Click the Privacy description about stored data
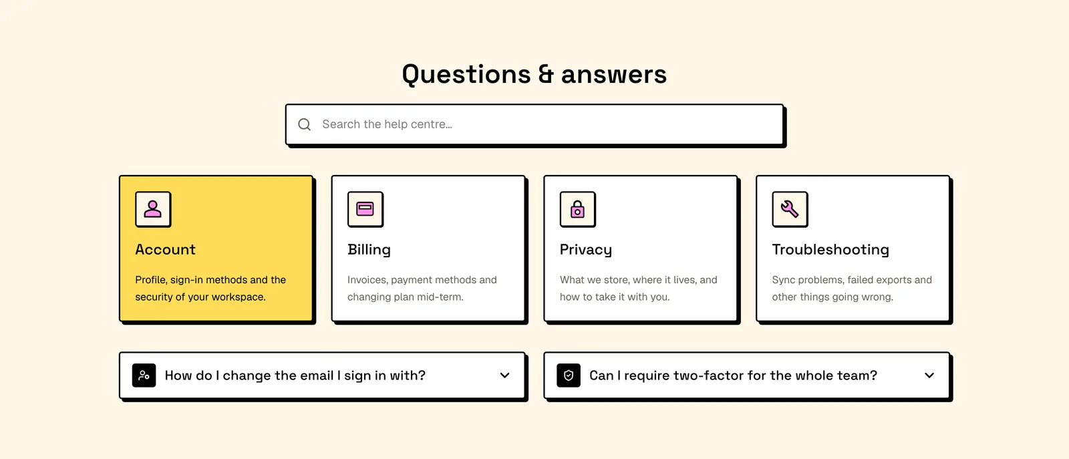 point(639,288)
